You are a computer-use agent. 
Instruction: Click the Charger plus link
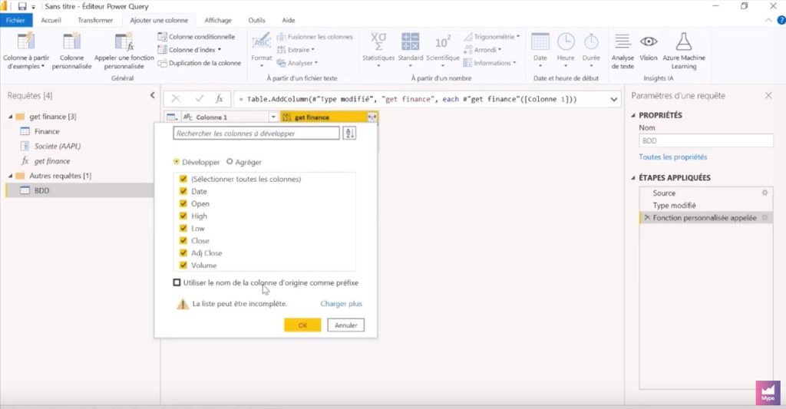point(341,304)
